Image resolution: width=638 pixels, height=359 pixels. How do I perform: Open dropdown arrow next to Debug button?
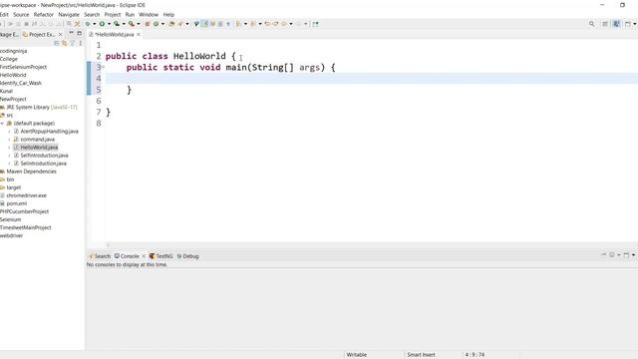[x=95, y=24]
